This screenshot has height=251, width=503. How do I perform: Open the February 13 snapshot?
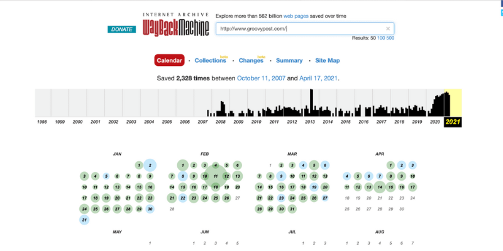click(x=238, y=176)
